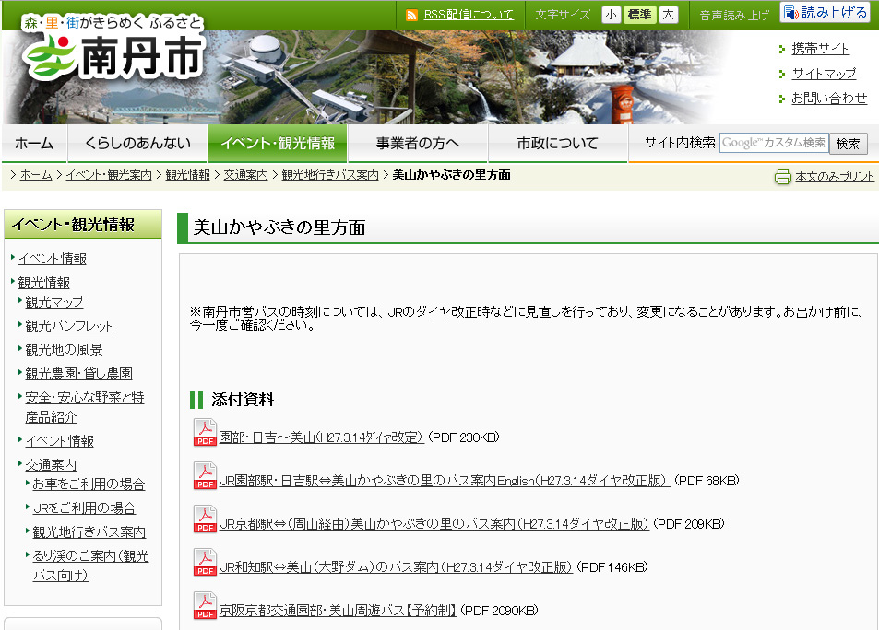Open the イベント・観光情報 tab
This screenshot has height=630, width=879.
(x=278, y=144)
